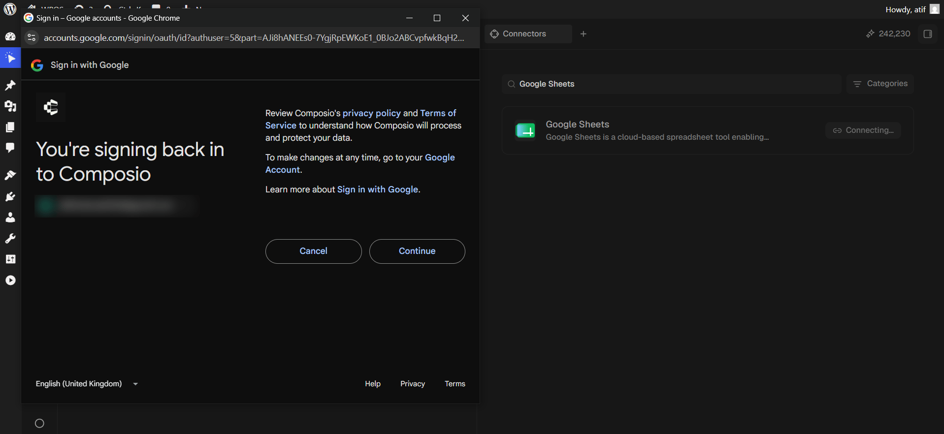Click the Sign in with Google header text
The width and height of the screenshot is (944, 434).
[90, 65]
